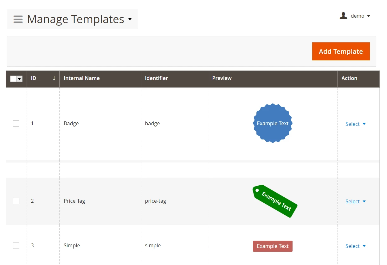Sort by the Internal Name column header
This screenshot has width=387, height=265.
point(82,78)
